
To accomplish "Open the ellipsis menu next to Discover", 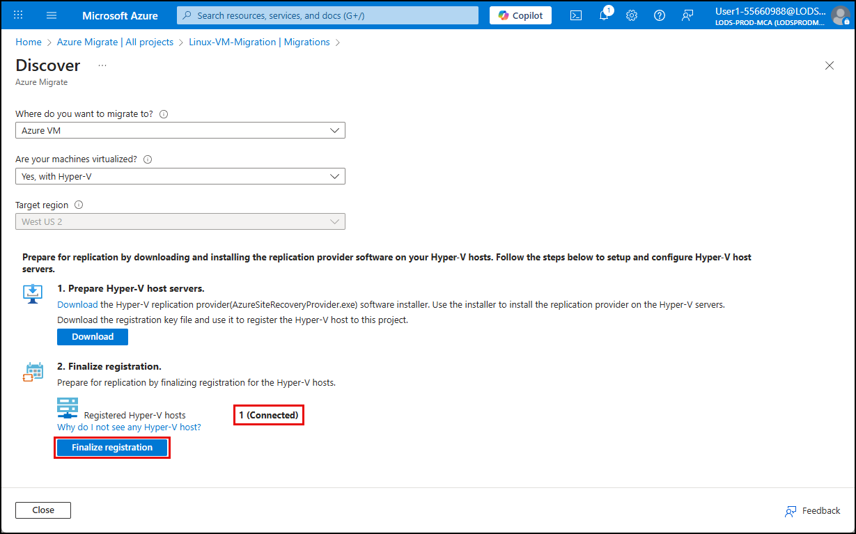I will point(102,65).
